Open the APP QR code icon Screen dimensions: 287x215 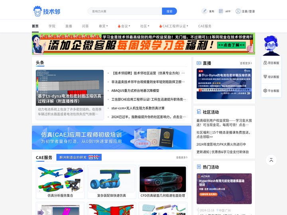220,11
